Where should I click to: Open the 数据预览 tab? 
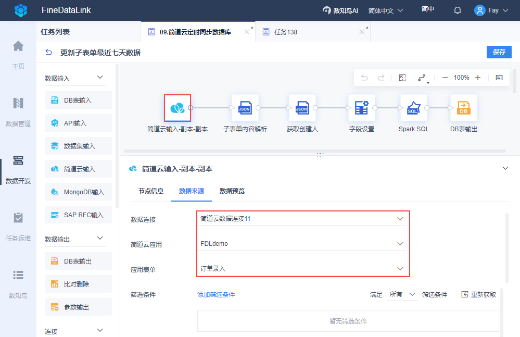coord(232,191)
